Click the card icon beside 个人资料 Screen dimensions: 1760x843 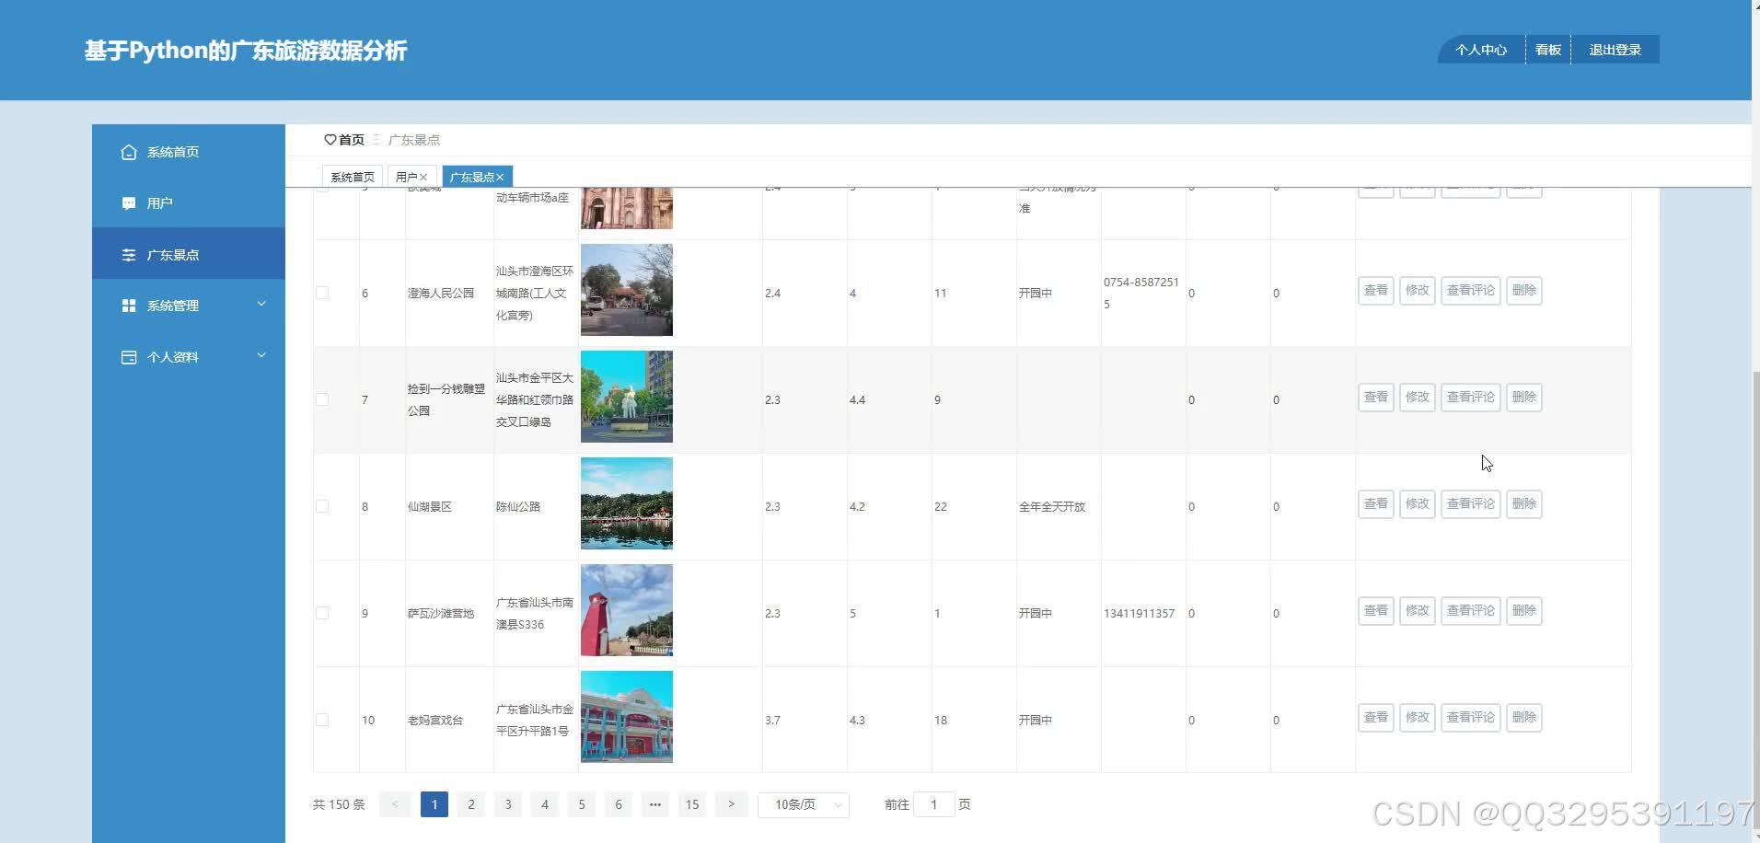click(x=129, y=357)
